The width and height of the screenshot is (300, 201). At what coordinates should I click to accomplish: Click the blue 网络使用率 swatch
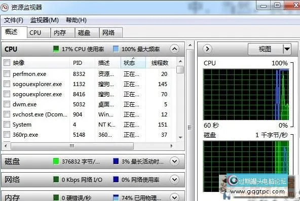click(116, 179)
